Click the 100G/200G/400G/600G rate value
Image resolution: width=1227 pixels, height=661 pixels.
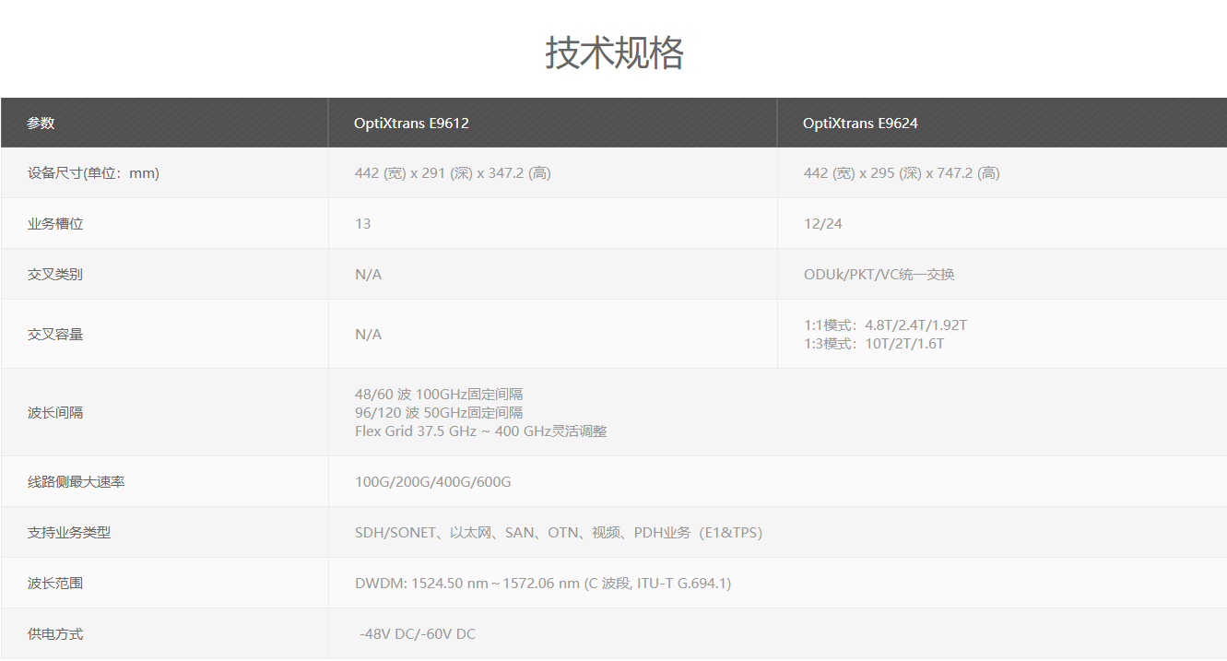[x=432, y=481]
